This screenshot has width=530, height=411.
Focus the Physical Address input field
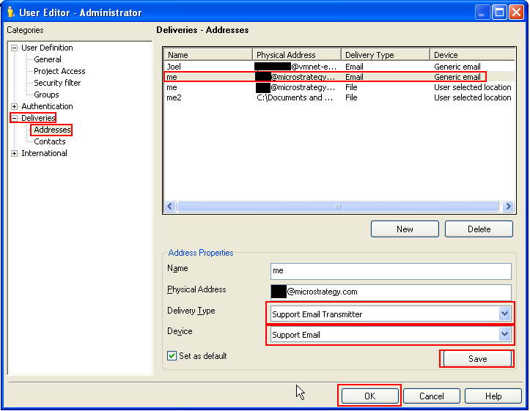(391, 292)
